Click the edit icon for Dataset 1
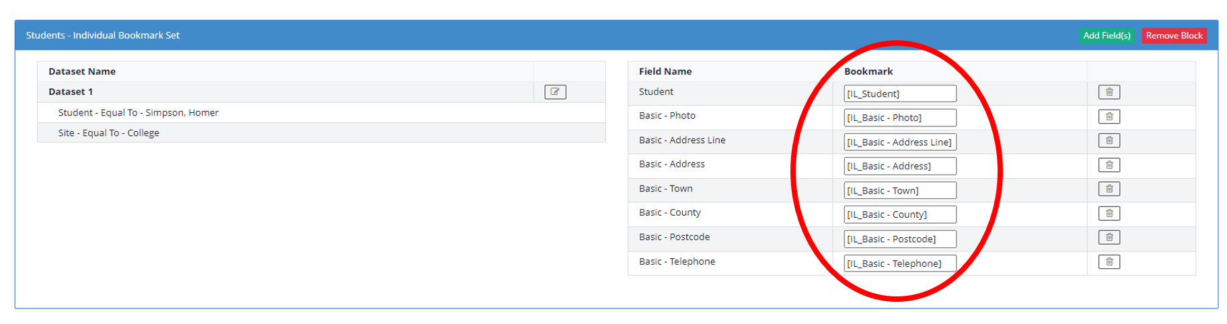 click(x=555, y=92)
